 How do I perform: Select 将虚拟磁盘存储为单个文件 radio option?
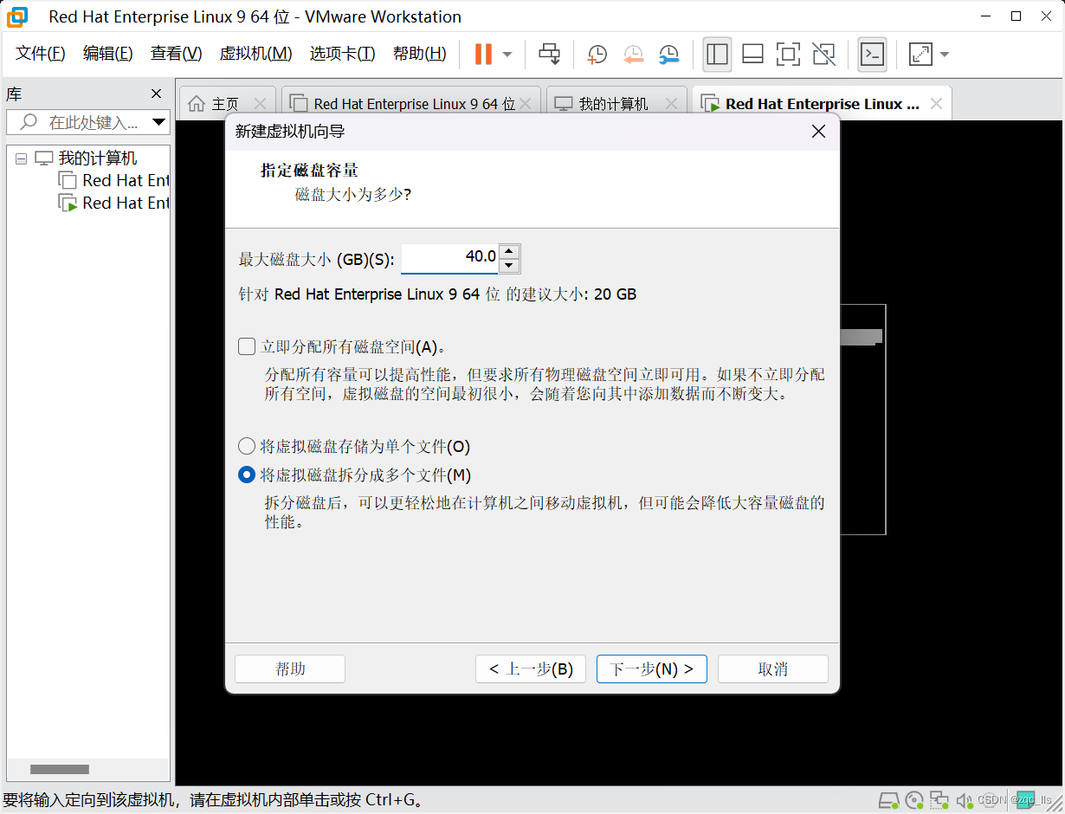[247, 447]
